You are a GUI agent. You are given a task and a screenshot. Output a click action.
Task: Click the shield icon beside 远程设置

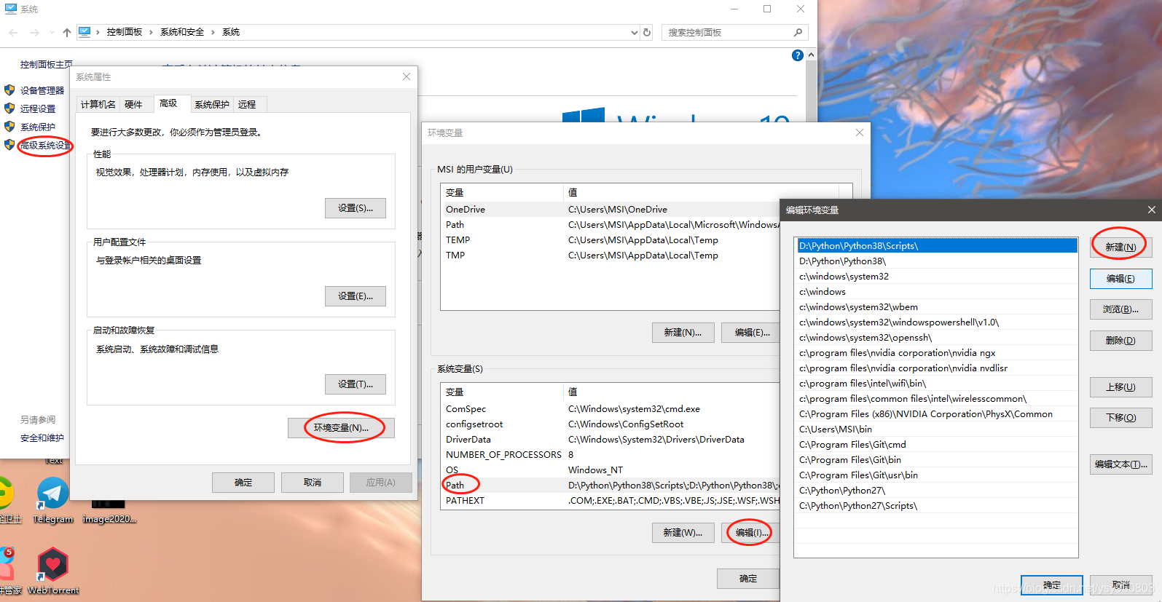coord(9,108)
